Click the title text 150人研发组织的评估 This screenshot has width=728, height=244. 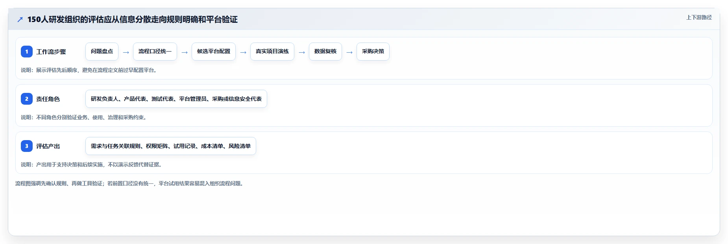(132, 19)
